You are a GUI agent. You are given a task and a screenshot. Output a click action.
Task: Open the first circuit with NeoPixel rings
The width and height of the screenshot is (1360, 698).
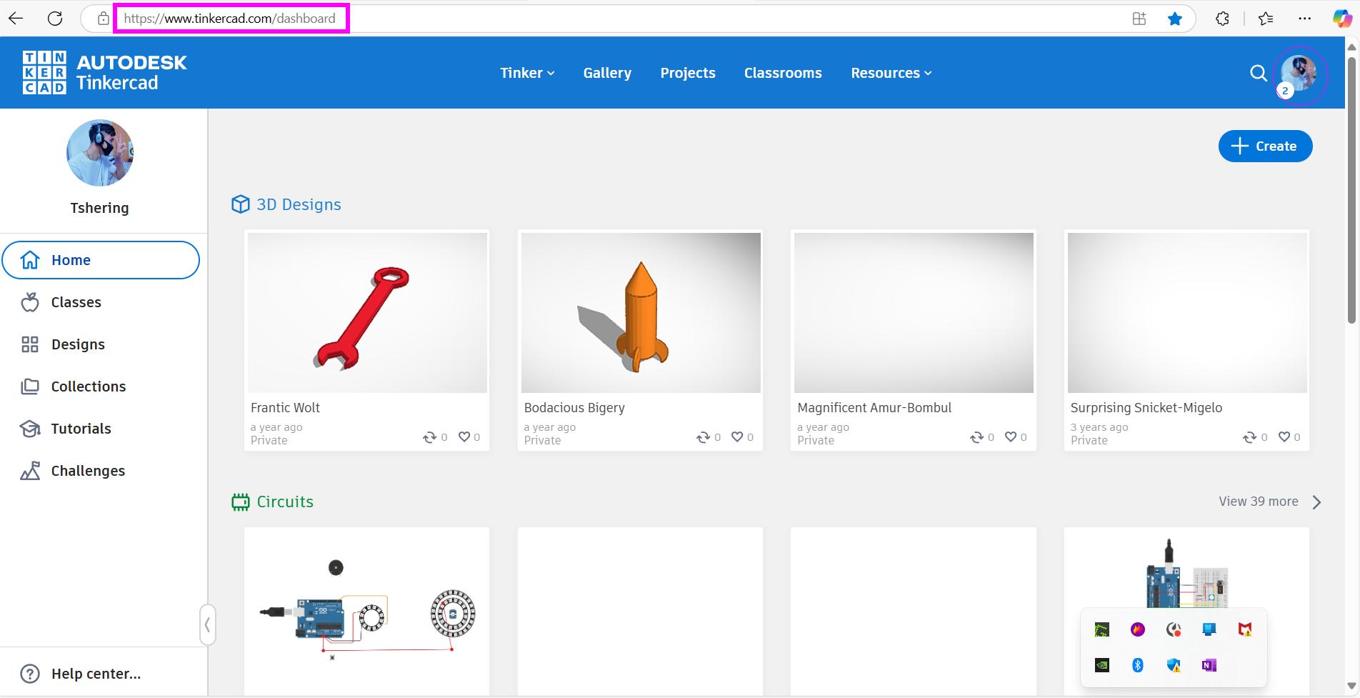(x=367, y=611)
